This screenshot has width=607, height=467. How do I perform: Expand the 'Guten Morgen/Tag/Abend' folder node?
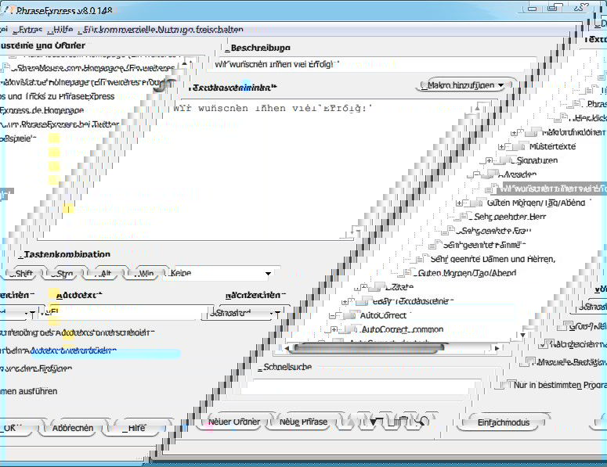[459, 203]
